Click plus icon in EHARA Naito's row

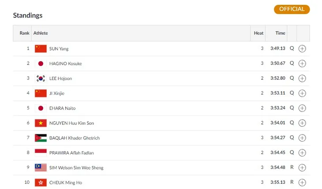[302, 108]
